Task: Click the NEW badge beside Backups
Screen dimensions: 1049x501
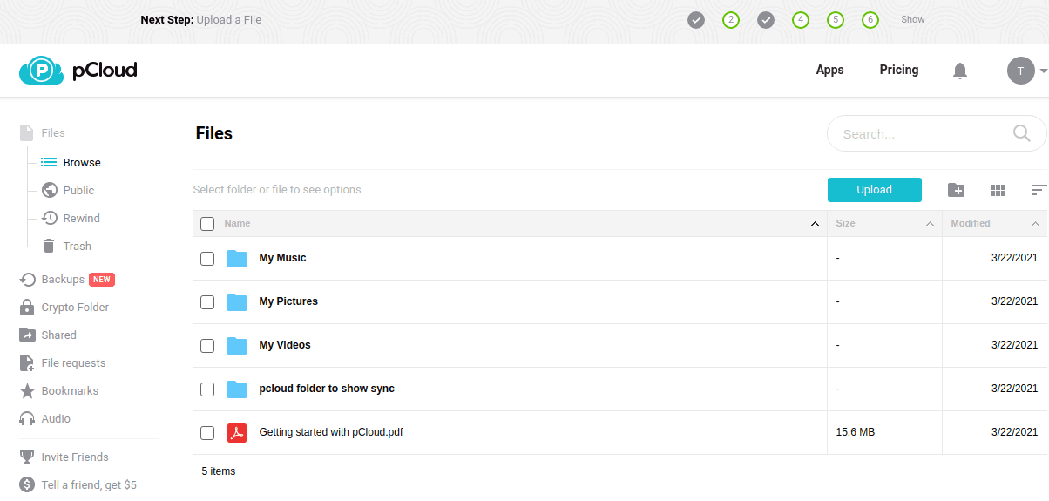Action: click(x=102, y=280)
